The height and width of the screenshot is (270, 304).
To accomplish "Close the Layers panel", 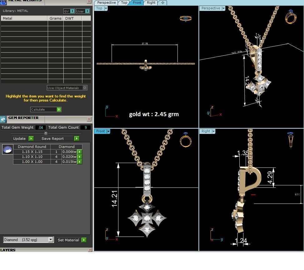I will 90,250.
